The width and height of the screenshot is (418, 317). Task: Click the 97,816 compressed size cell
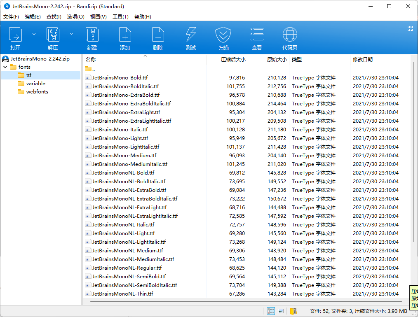[237, 77]
